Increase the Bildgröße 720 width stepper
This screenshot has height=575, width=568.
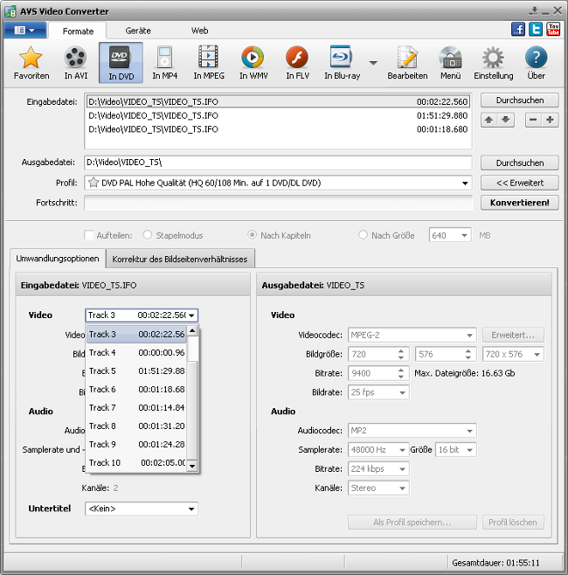400,351
